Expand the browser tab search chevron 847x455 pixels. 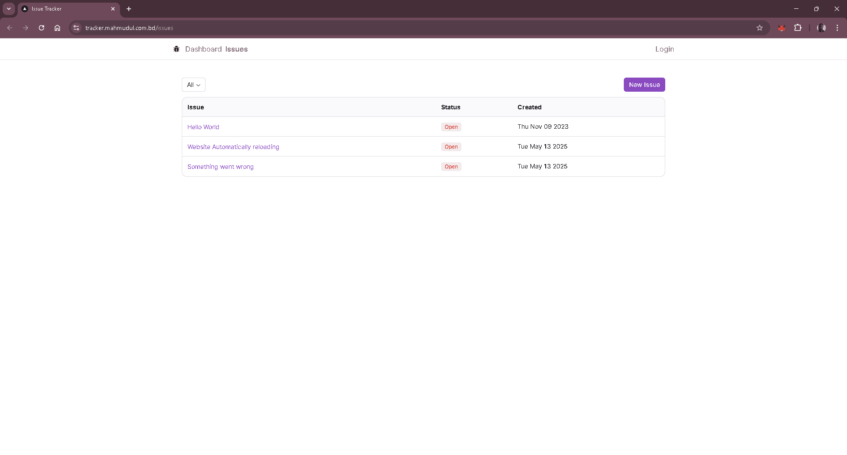click(8, 8)
